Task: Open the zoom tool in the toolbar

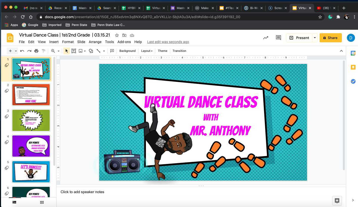Action: click(53, 51)
